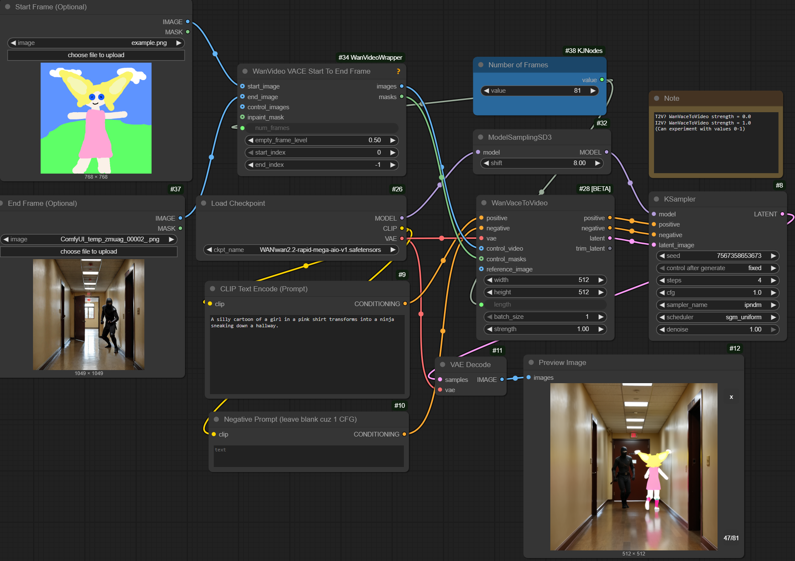Close the preview image with the x button

[x=731, y=397]
